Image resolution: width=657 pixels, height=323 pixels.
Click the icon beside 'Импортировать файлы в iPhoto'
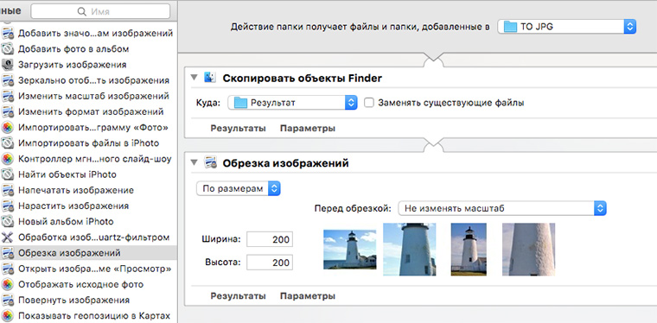point(8,143)
